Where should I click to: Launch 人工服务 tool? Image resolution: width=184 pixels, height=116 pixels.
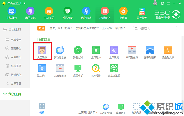pyautogui.click(x=42, y=52)
